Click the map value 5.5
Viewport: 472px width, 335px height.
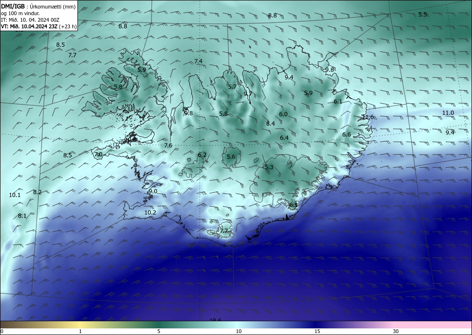point(422,15)
